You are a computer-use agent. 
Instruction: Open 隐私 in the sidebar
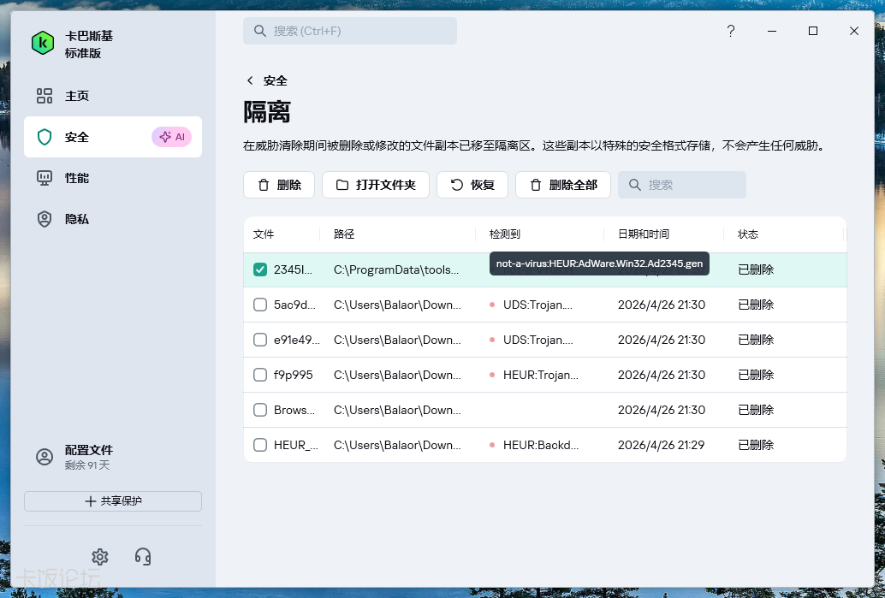click(113, 219)
